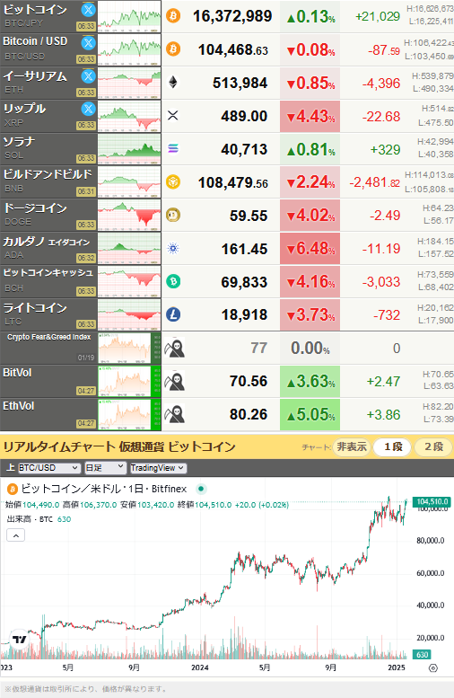The height and width of the screenshot is (698, 454).
Task: Click the Fear&Greed Index mini chart thumbnail
Action: coord(129,348)
